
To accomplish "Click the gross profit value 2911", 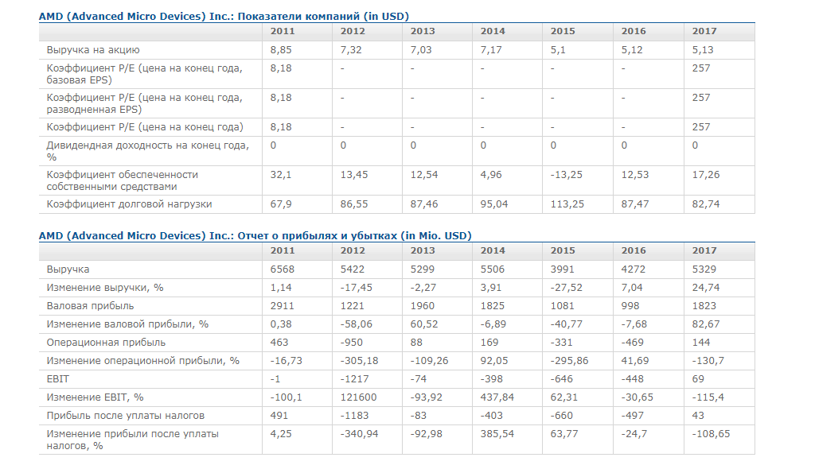I will pyautogui.click(x=283, y=306).
